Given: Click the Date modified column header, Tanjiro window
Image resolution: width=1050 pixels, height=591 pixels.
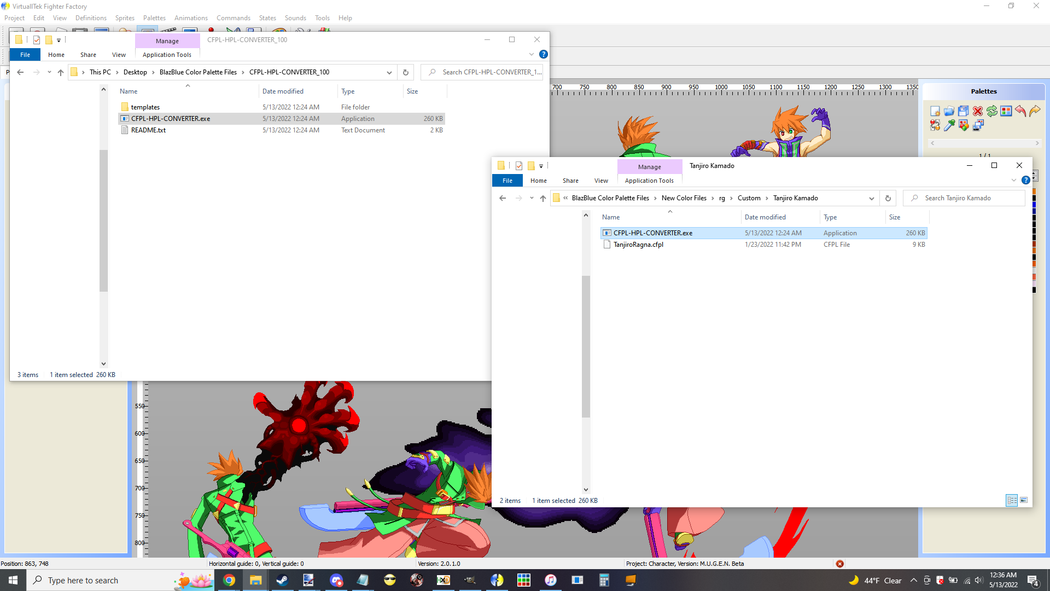Looking at the screenshot, I should [765, 217].
